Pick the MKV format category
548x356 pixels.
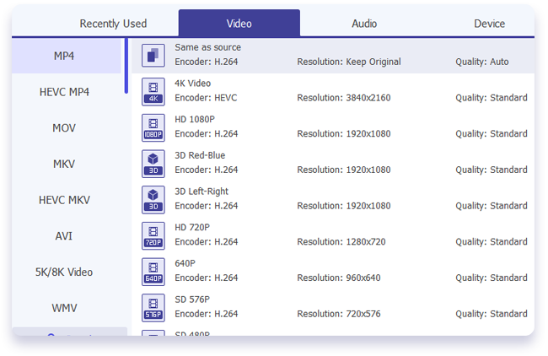coord(64,164)
